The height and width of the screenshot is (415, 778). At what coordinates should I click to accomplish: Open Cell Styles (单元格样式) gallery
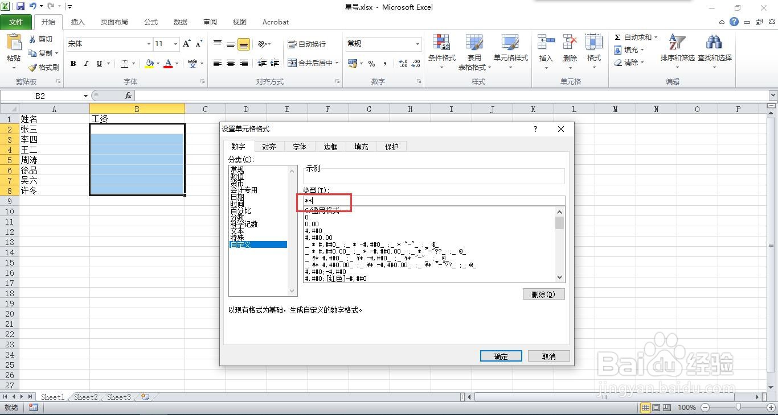click(510, 52)
